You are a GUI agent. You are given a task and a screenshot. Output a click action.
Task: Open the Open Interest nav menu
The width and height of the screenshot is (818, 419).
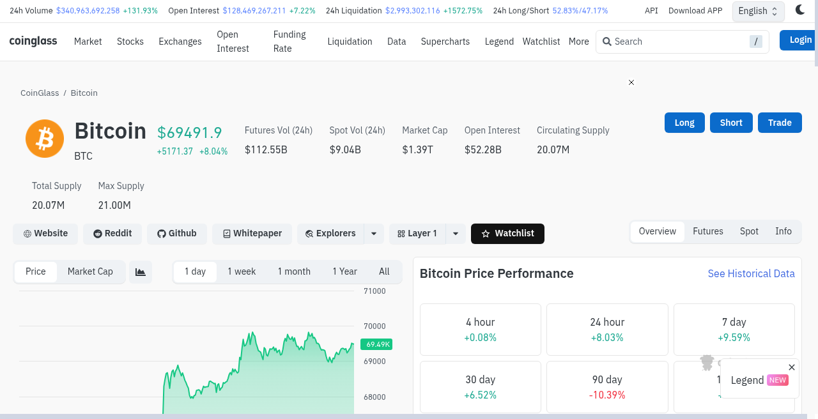pyautogui.click(x=233, y=42)
